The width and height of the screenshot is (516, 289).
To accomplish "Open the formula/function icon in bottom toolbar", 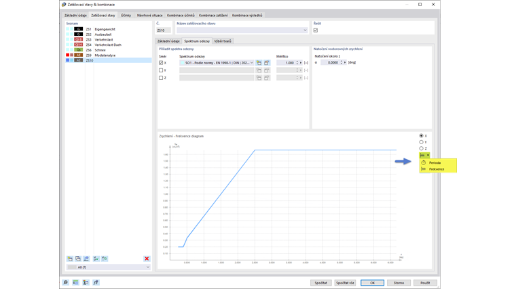I will [x=96, y=282].
